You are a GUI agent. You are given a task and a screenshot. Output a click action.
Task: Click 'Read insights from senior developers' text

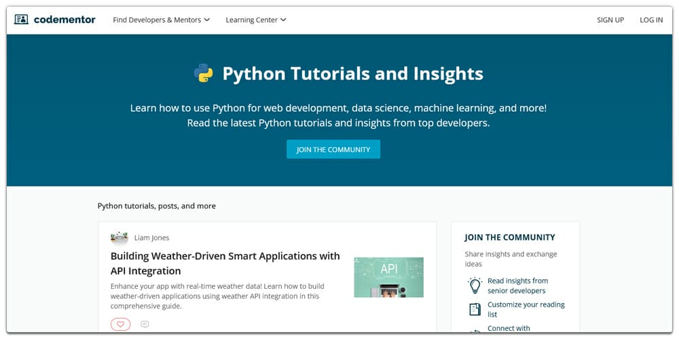tap(518, 286)
